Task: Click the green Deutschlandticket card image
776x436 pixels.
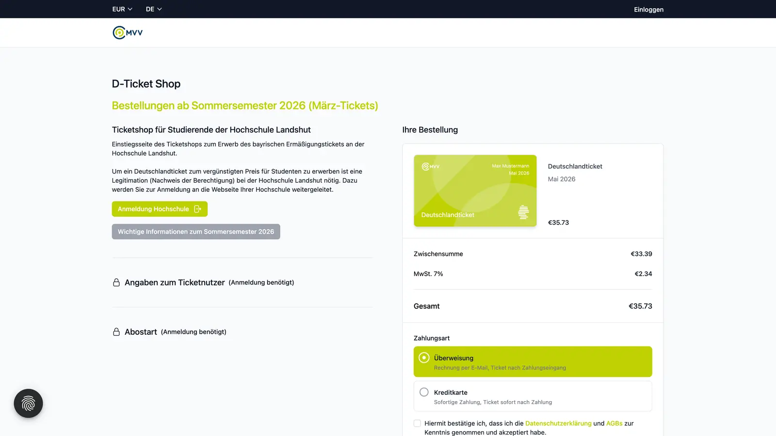Action: (x=475, y=190)
